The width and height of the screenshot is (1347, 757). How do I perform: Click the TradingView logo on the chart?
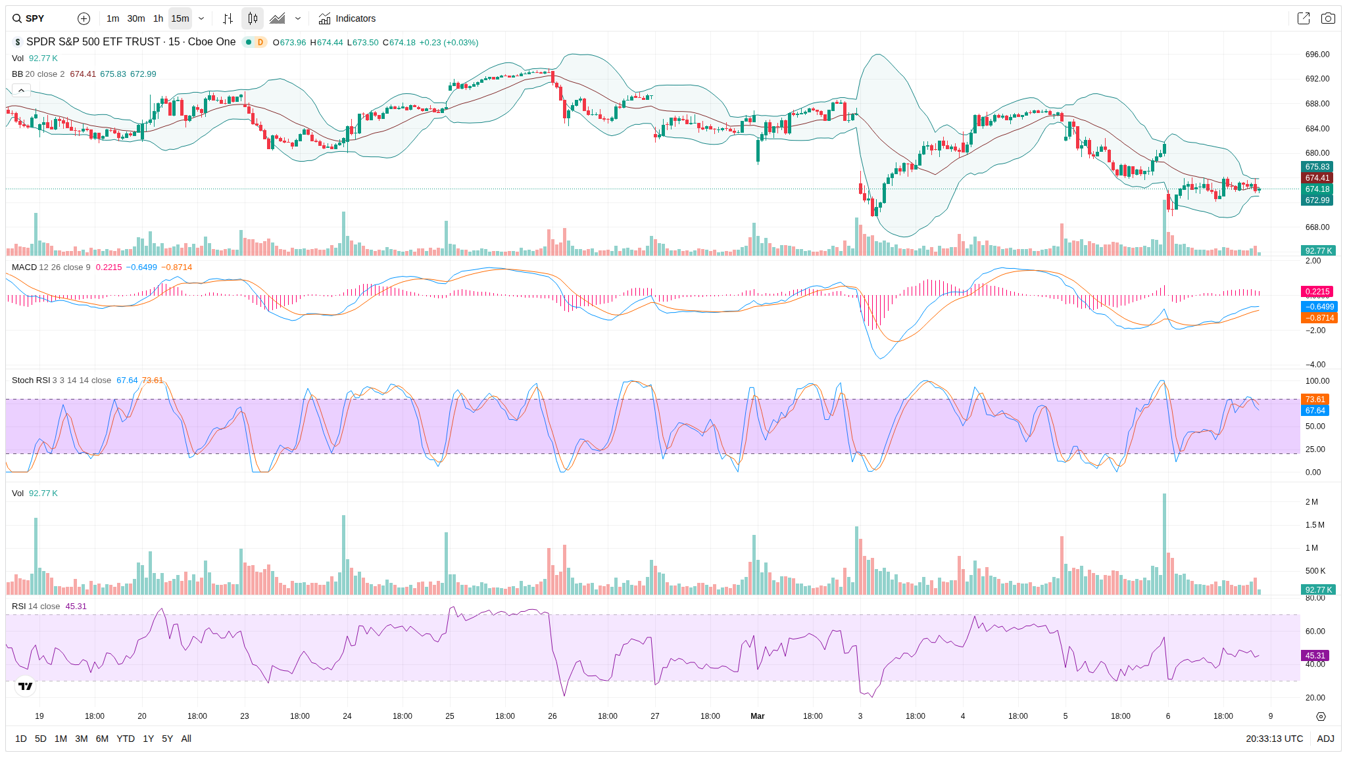coord(26,686)
